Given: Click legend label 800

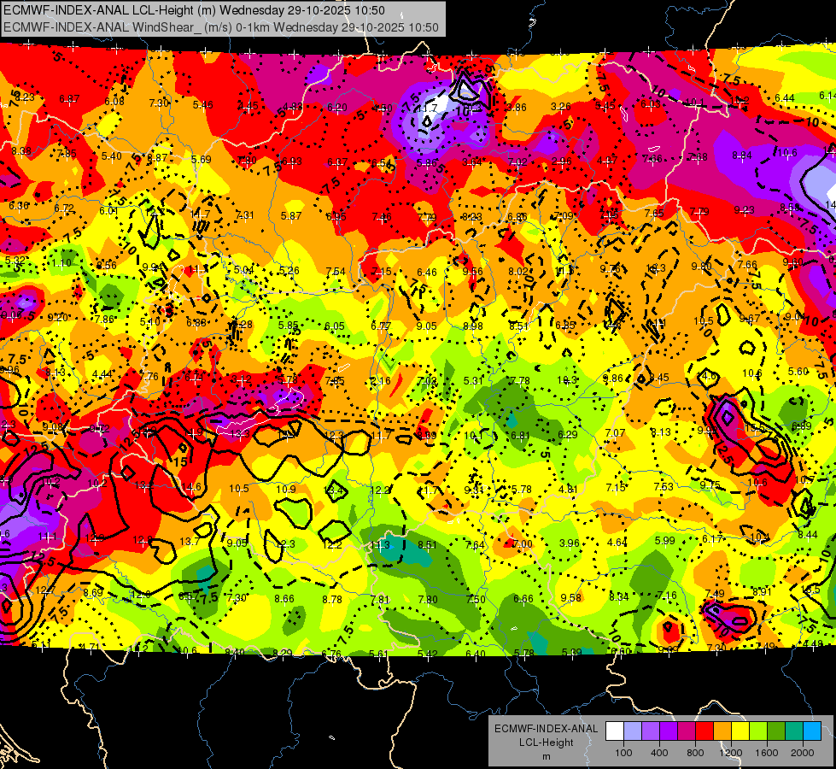Looking at the screenshot, I should tap(695, 753).
